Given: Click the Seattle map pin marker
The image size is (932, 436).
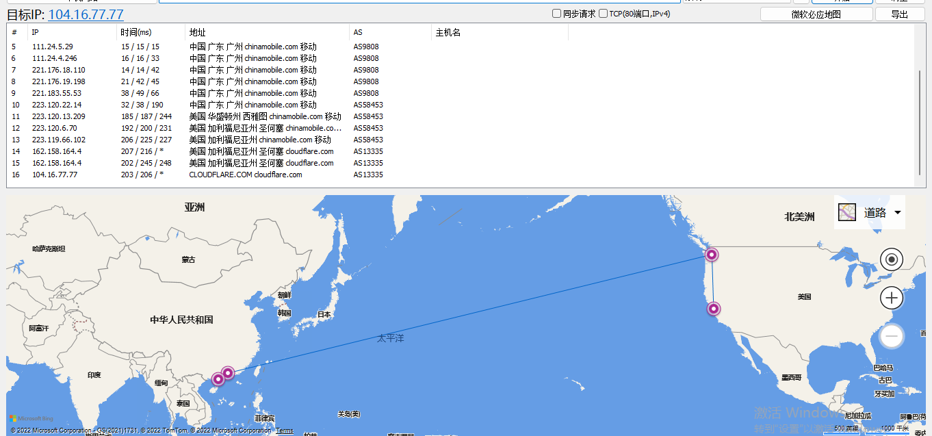Looking at the screenshot, I should tap(712, 255).
